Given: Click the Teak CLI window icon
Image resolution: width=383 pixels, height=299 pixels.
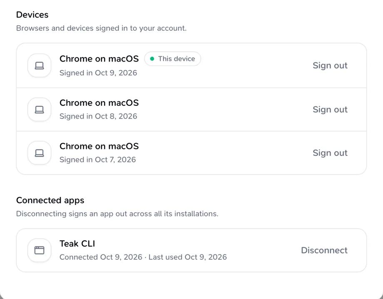Looking at the screenshot, I should click(39, 250).
